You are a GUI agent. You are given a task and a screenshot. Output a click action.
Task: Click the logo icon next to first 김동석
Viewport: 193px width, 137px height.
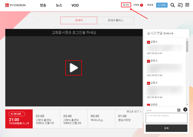point(149,42)
